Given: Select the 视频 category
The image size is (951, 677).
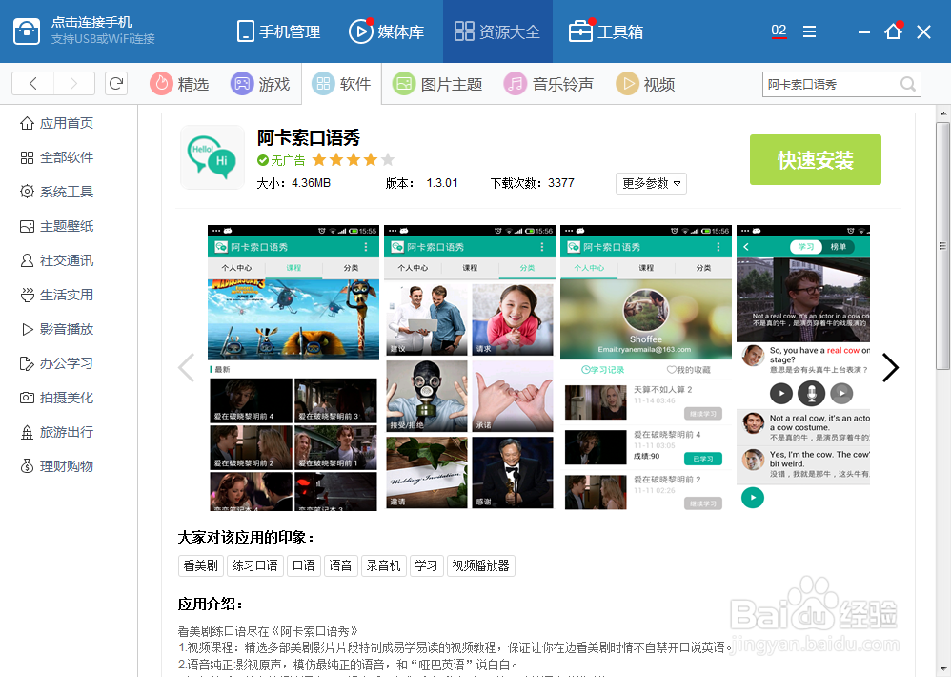Looking at the screenshot, I should pyautogui.click(x=645, y=84).
